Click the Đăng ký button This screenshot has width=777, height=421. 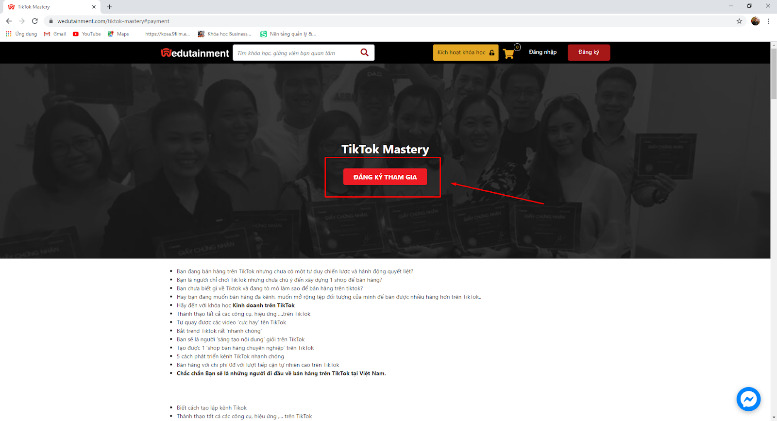pos(589,52)
